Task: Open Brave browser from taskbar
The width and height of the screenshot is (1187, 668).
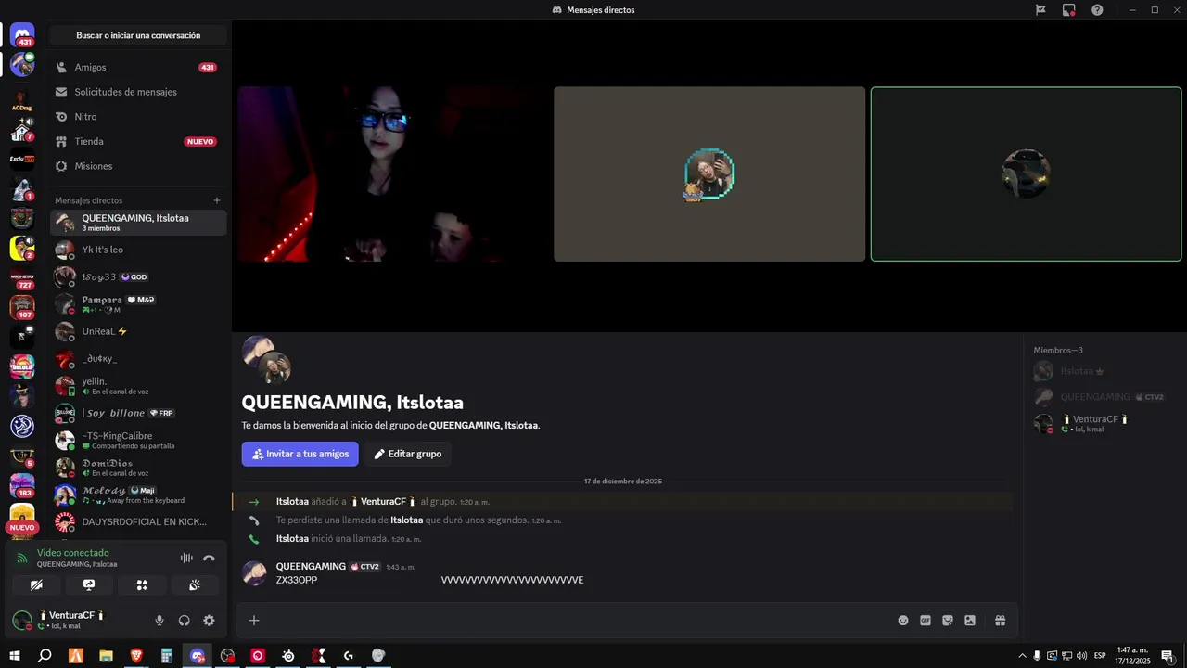Action: pos(136,656)
